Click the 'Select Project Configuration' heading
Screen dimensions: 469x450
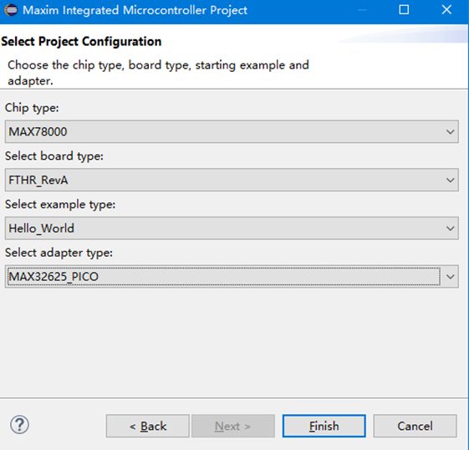click(81, 41)
